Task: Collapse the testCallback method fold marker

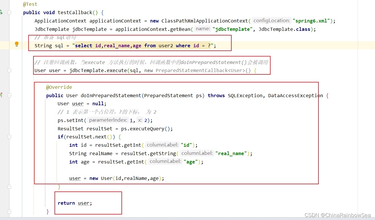Action: click(9, 12)
